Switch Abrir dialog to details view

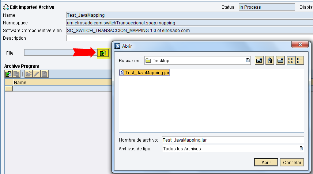[299, 60]
